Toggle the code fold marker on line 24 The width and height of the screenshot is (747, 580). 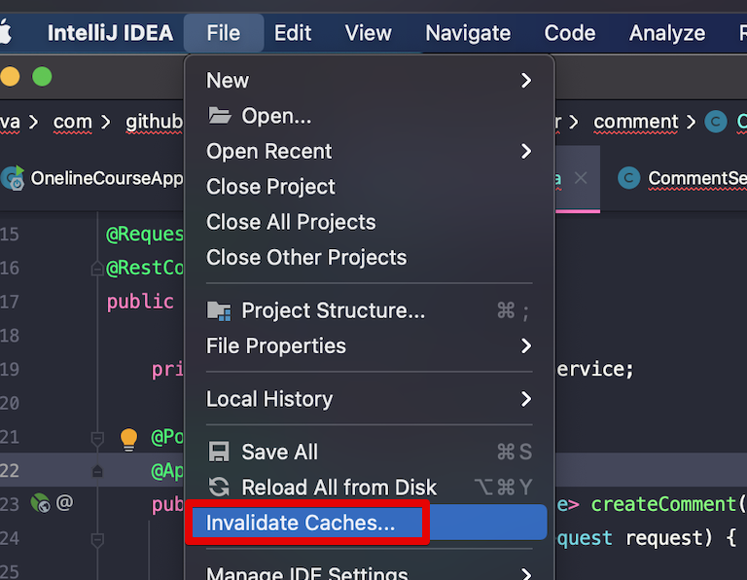(97, 540)
